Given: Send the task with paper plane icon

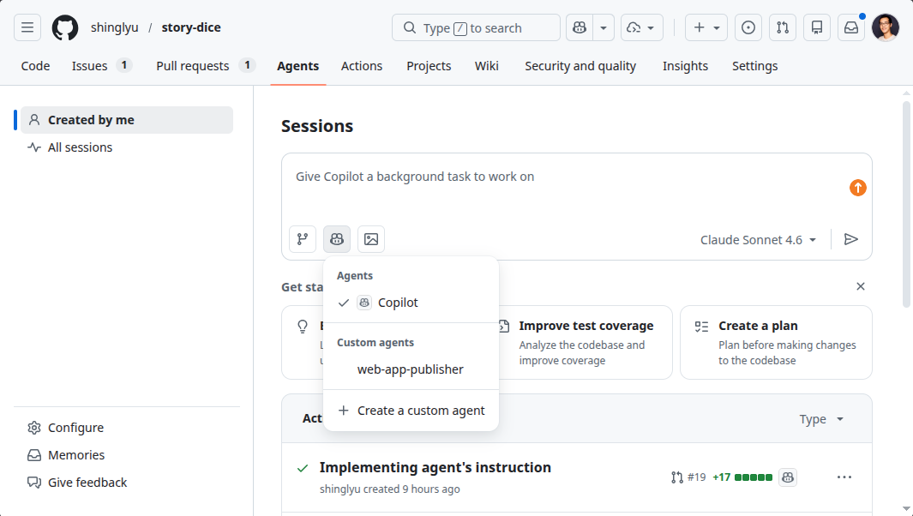Looking at the screenshot, I should [x=850, y=239].
